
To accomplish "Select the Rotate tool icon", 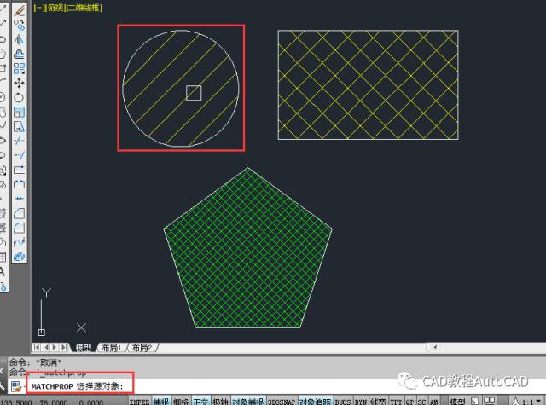I will [x=19, y=97].
